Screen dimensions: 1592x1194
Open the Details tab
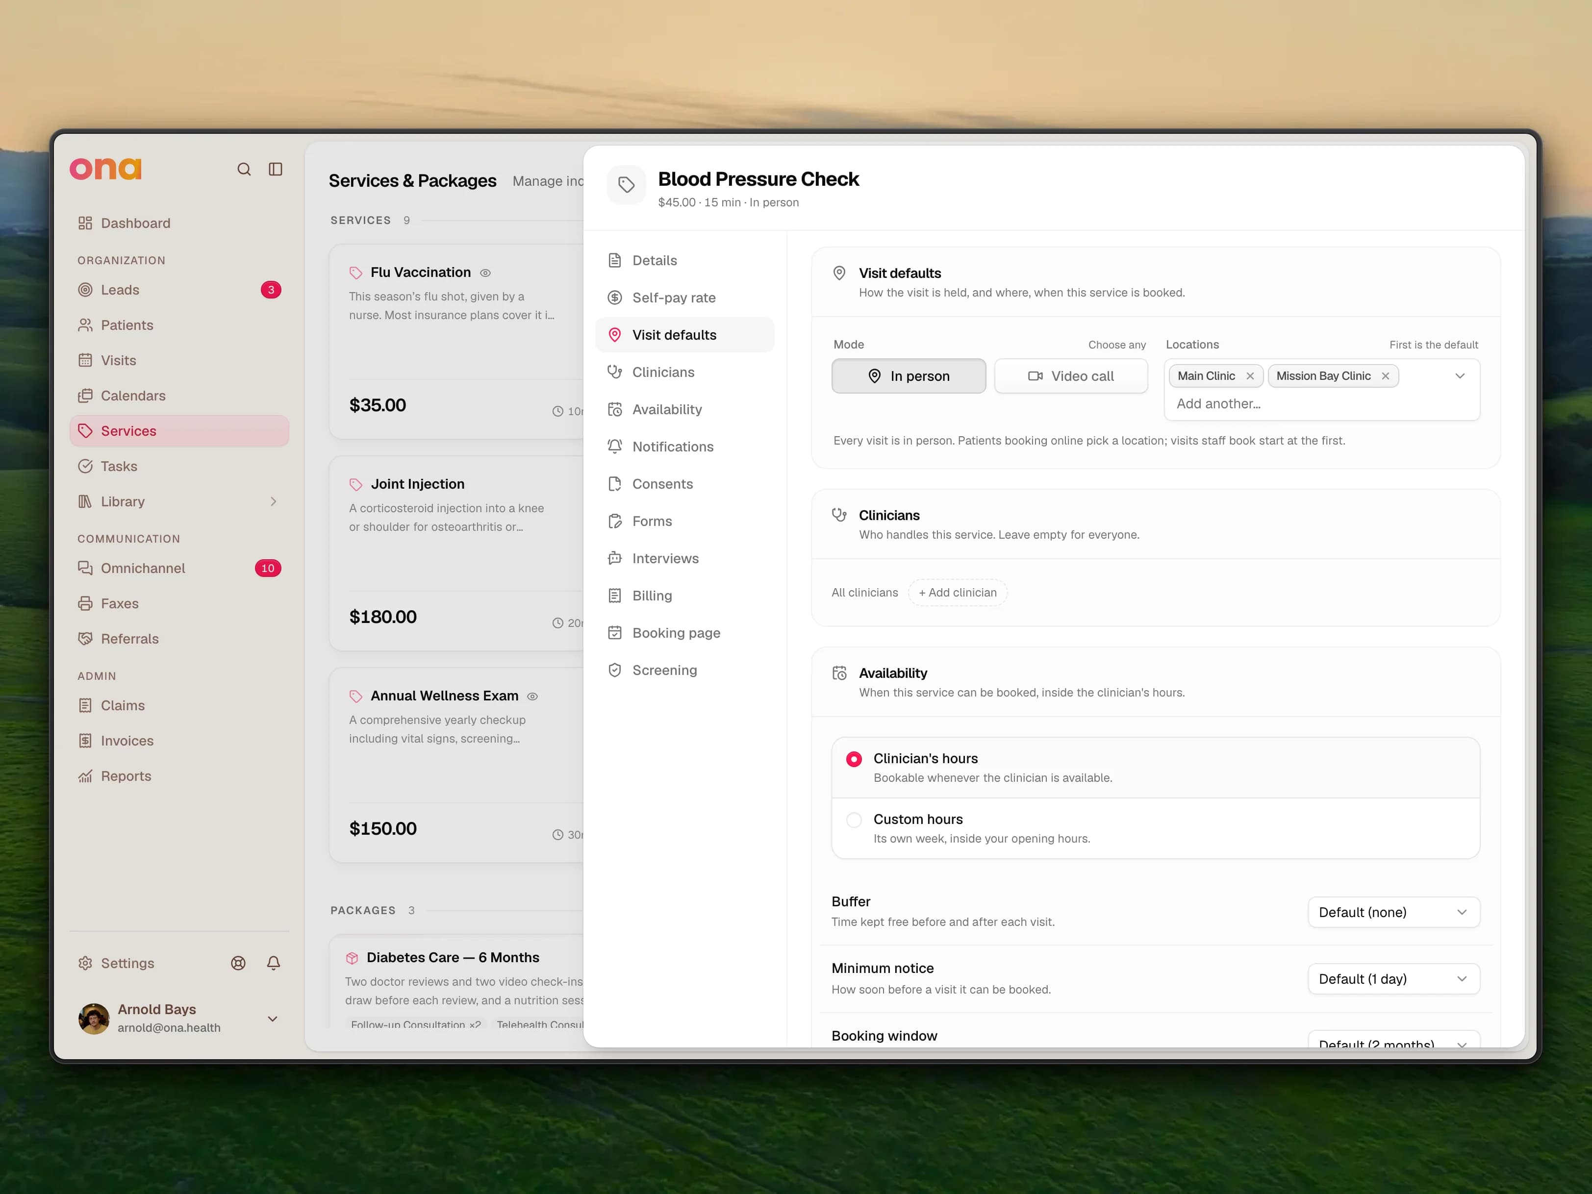(684, 260)
